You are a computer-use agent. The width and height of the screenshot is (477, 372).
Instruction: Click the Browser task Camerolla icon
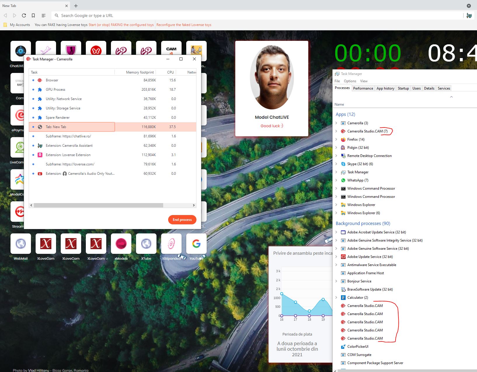(x=40, y=80)
